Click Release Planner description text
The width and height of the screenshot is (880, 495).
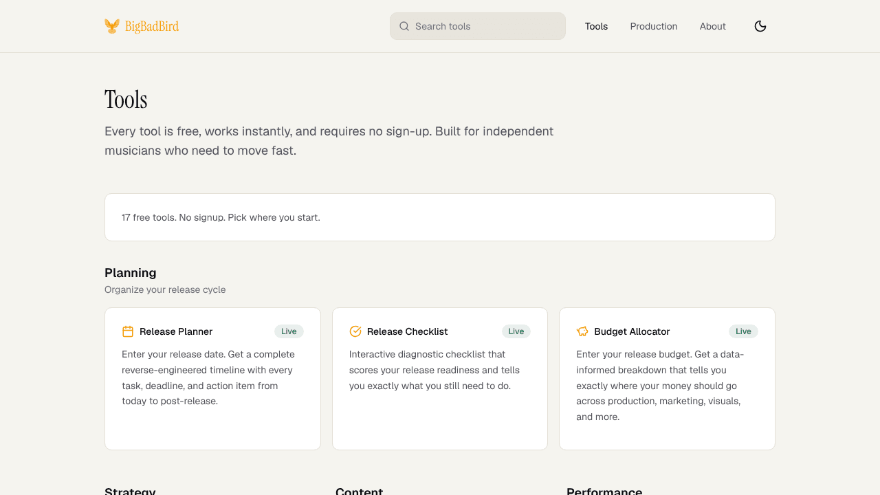208,377
